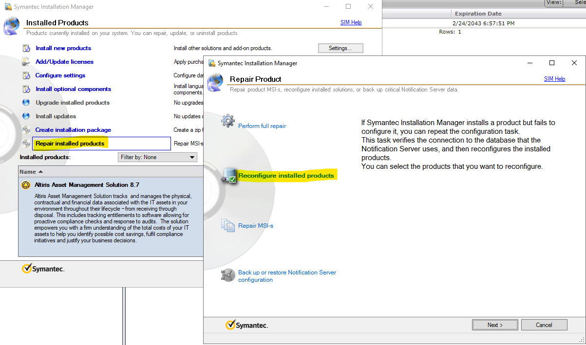The image size is (586, 345).
Task: Click the Repair installed products disc icon
Action: (26, 144)
